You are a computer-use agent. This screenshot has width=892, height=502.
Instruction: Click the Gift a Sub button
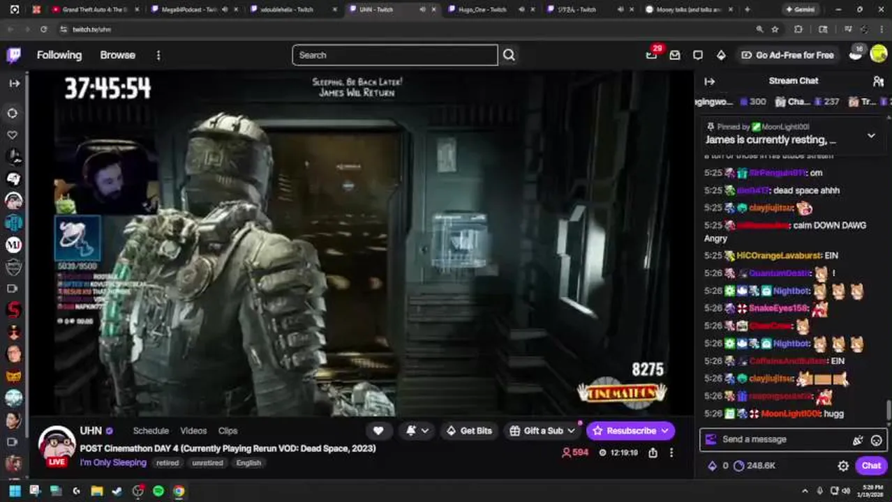542,431
